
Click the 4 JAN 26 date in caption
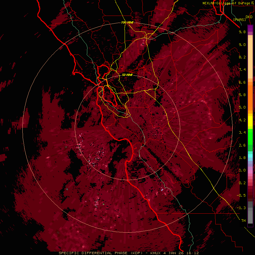[x=174, y=253]
